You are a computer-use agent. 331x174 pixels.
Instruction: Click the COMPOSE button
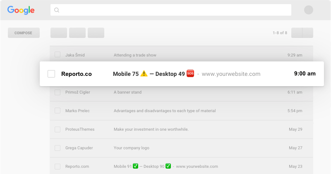pos(24,33)
